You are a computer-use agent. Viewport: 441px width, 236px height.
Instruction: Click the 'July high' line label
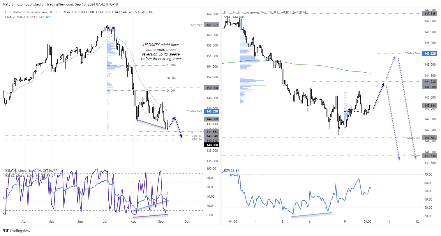(x=196, y=25)
